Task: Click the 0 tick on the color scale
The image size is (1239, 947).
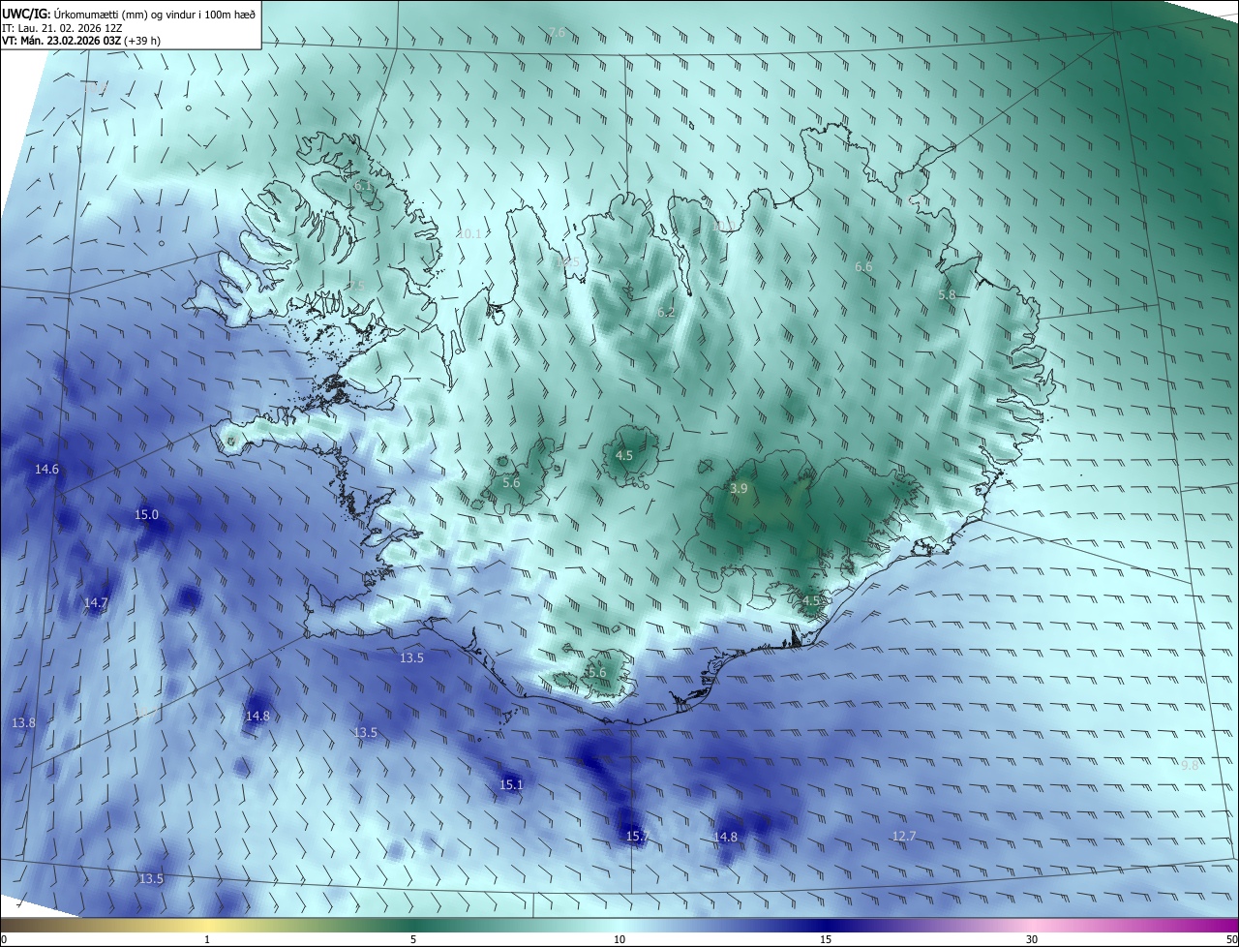Action: 4,939
